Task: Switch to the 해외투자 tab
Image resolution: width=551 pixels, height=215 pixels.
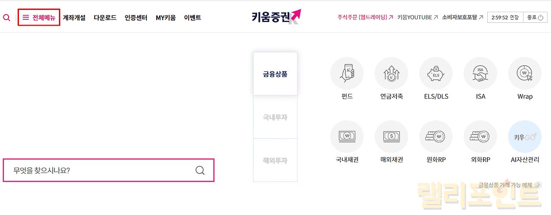Action: coord(275,160)
